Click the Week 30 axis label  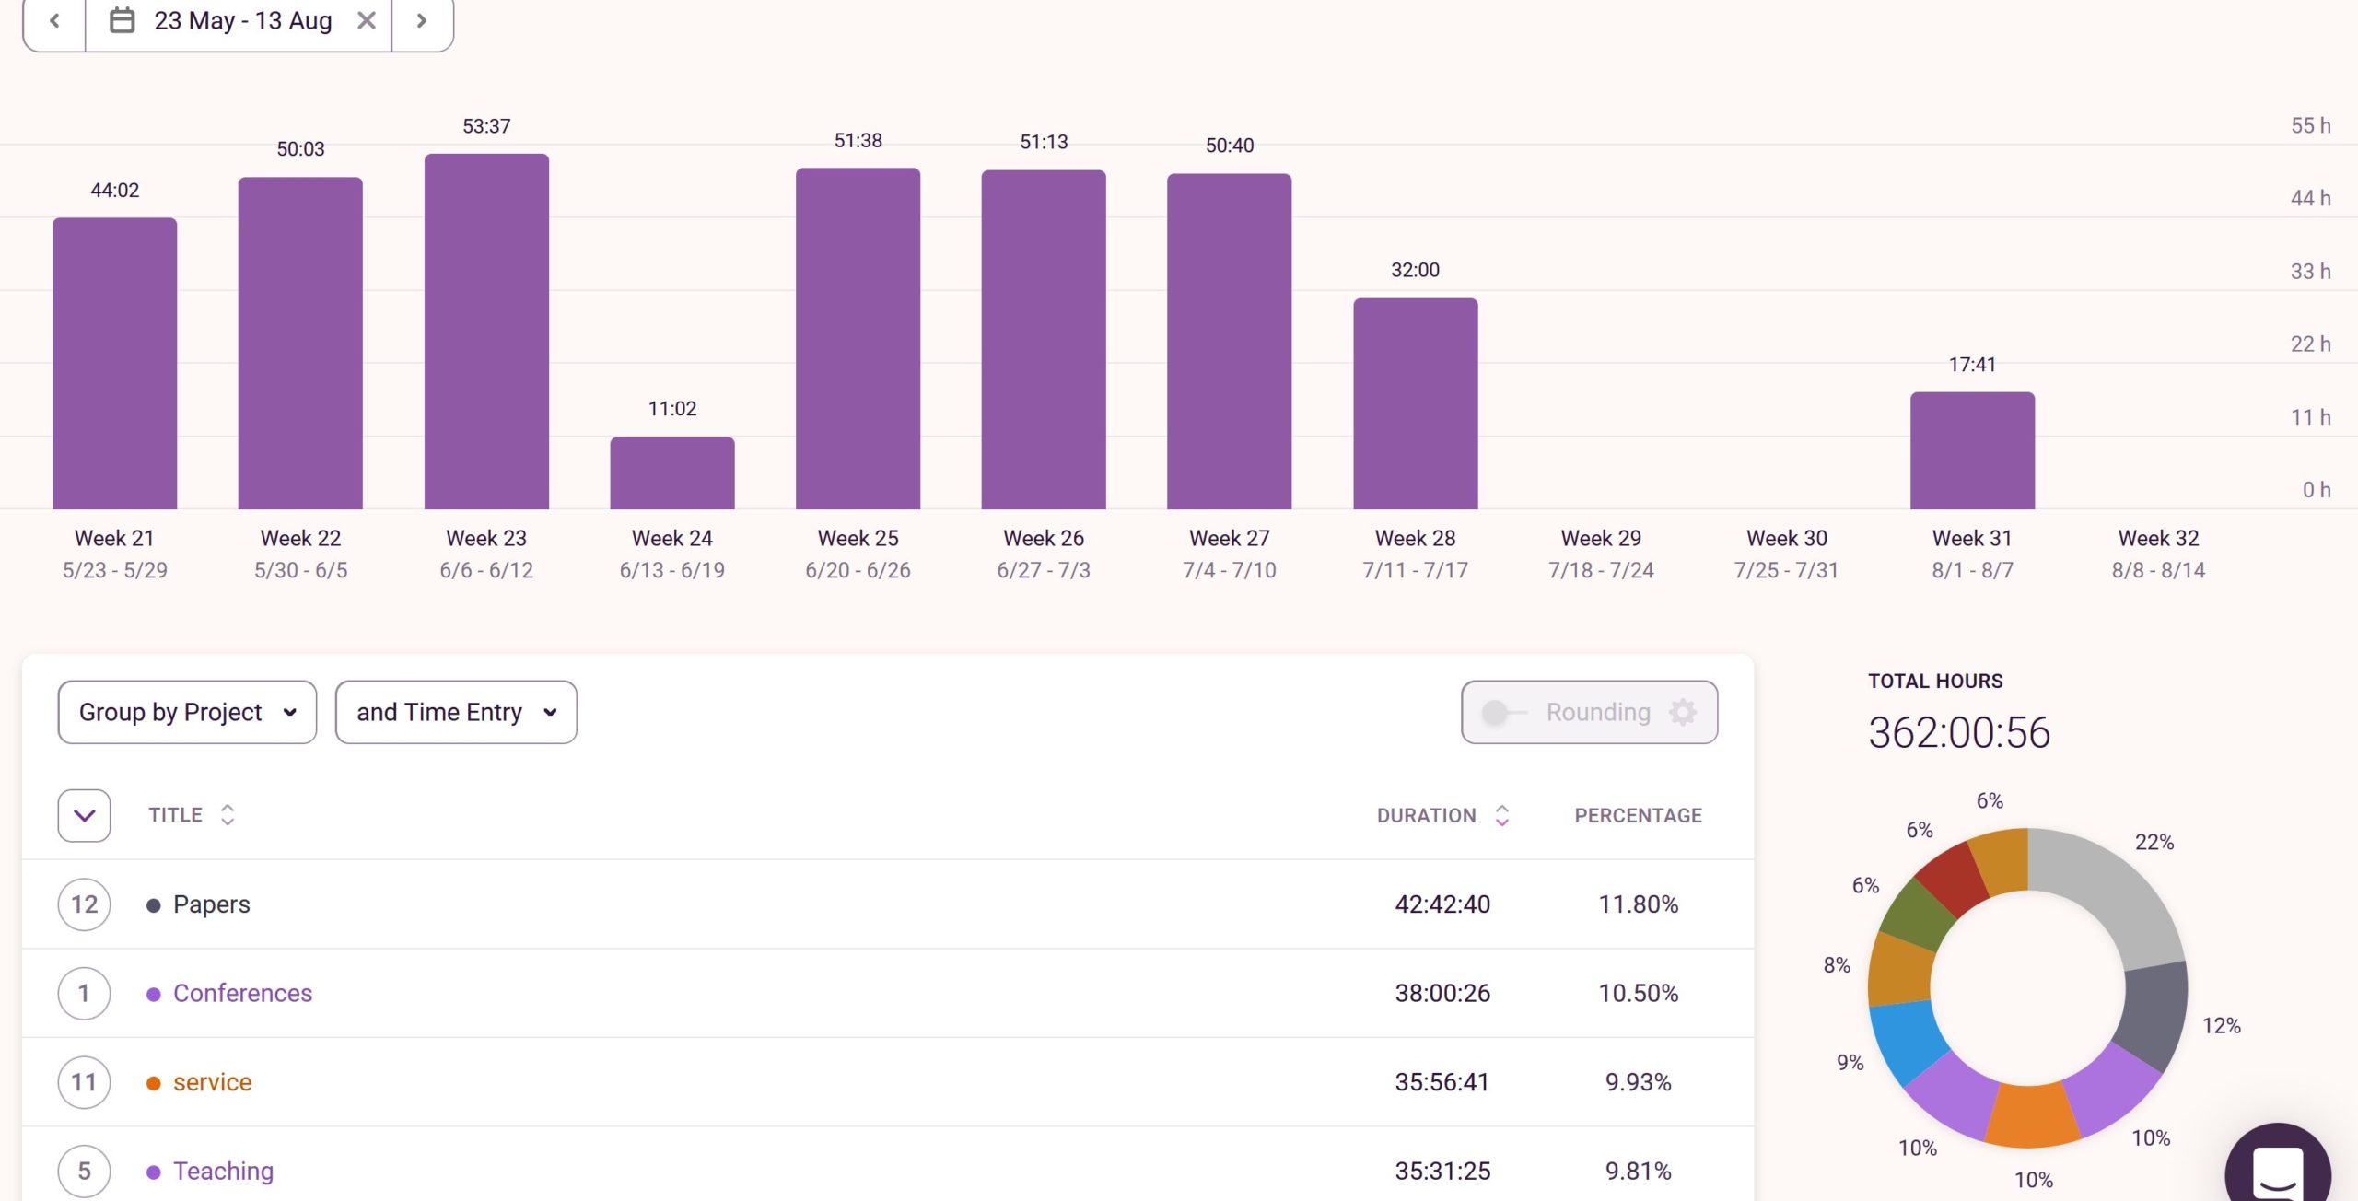[1787, 538]
